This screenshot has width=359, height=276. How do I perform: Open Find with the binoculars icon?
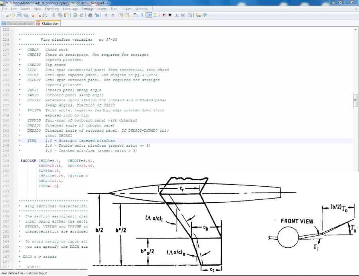[x=90, y=15]
